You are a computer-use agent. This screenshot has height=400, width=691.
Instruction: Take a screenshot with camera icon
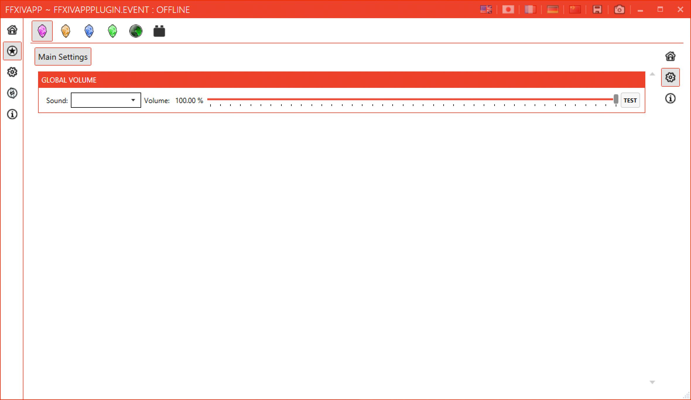tap(619, 10)
